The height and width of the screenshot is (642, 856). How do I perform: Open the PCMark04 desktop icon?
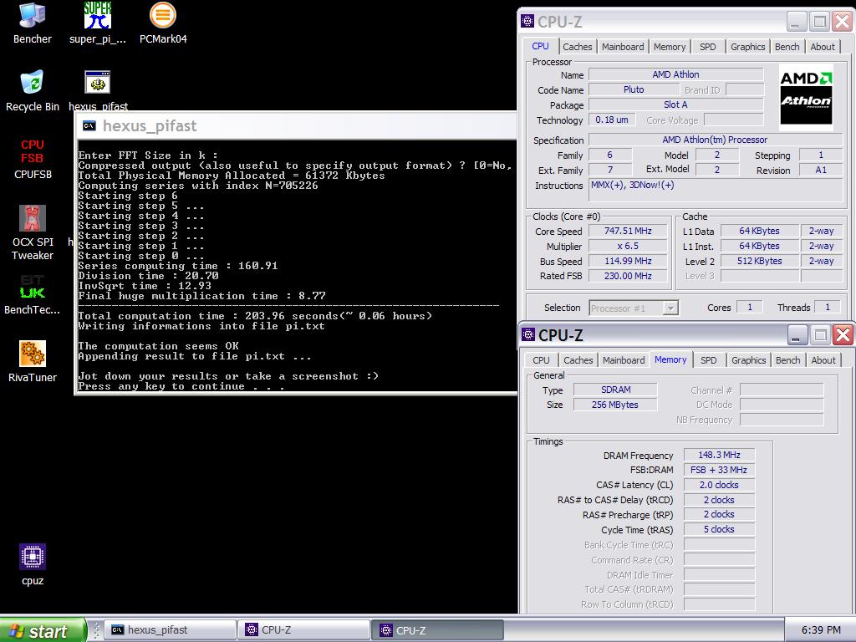(163, 23)
